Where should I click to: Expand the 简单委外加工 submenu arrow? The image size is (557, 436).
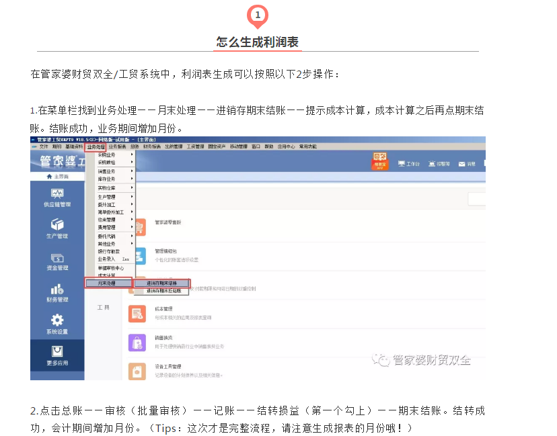pos(132,212)
